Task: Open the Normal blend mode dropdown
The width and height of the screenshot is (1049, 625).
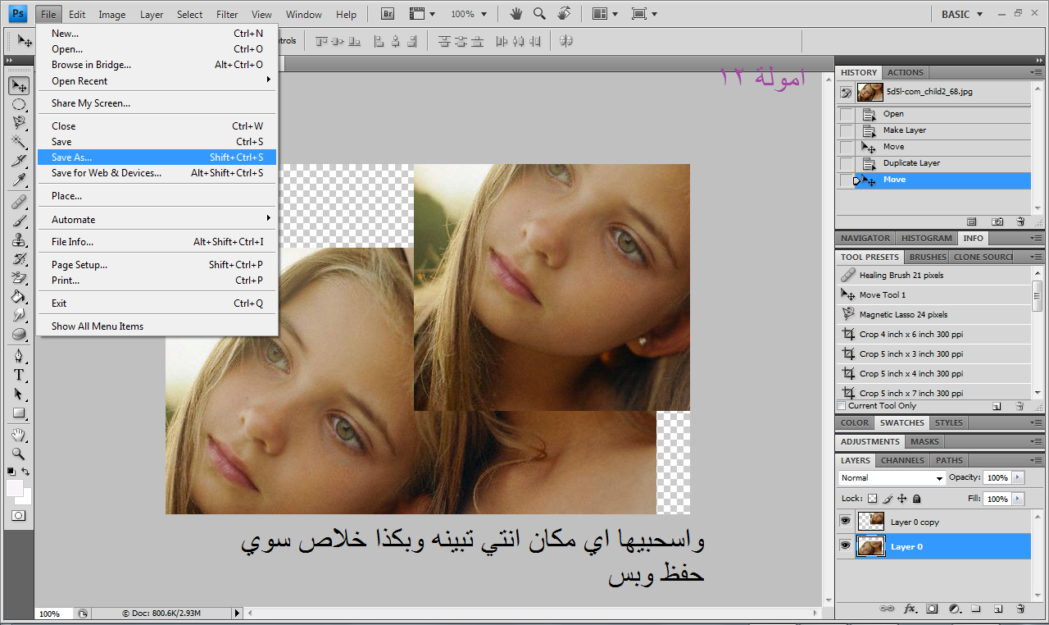Action: click(892, 477)
